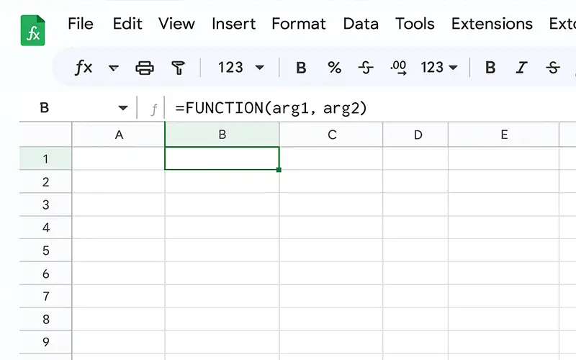The image size is (576, 360).
Task: Toggle the Bold button beside Italic
Action: tap(490, 68)
